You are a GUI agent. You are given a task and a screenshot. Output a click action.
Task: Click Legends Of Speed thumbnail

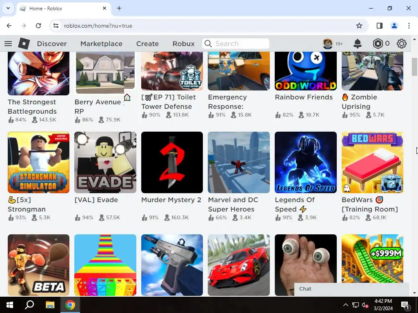tap(306, 162)
